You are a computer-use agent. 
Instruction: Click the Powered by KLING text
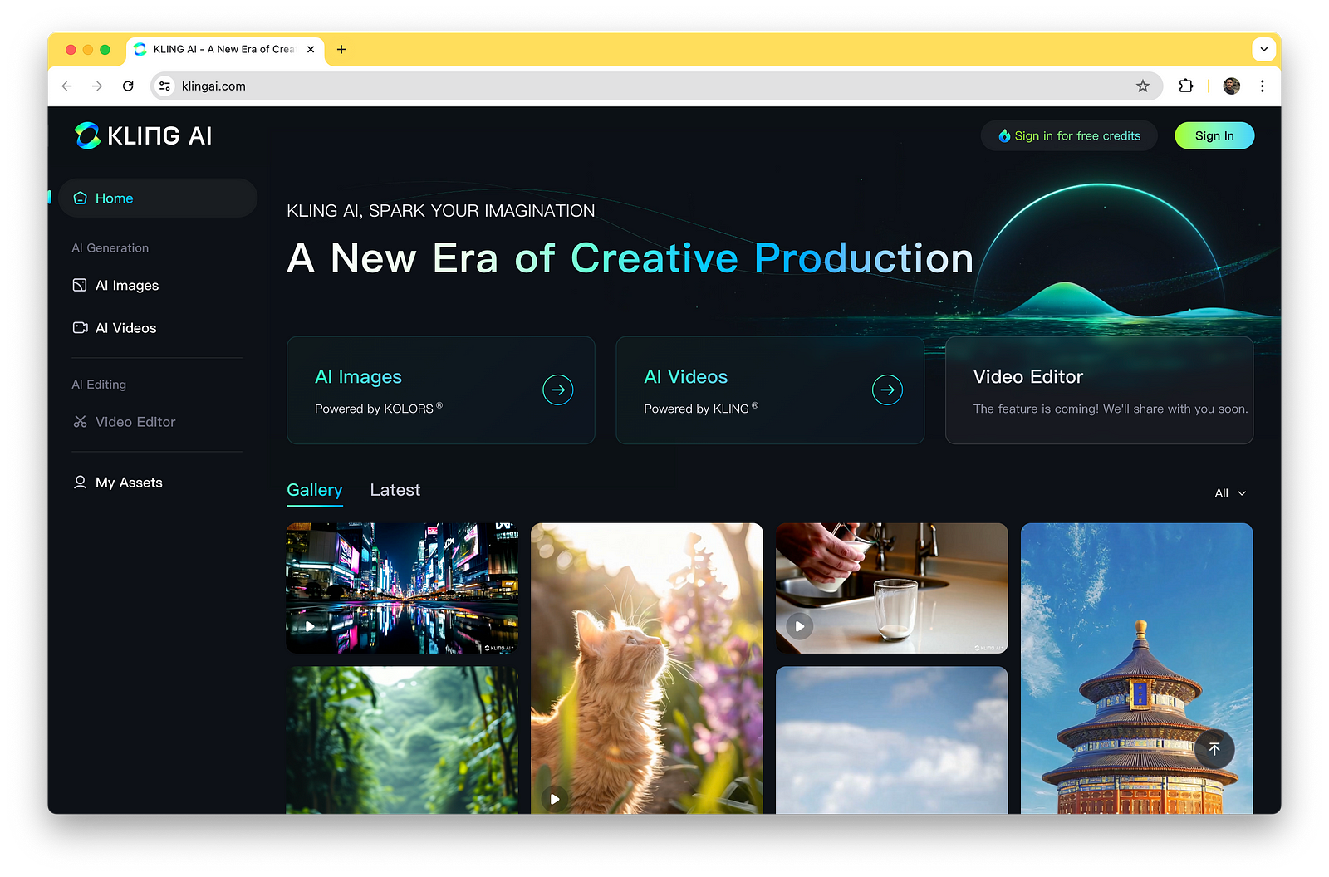(x=700, y=409)
